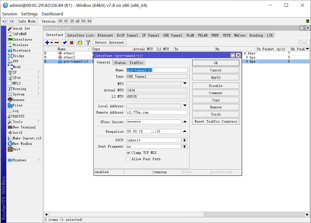Click the Find search box
Screen dimensions: 311x223
[304, 43]
